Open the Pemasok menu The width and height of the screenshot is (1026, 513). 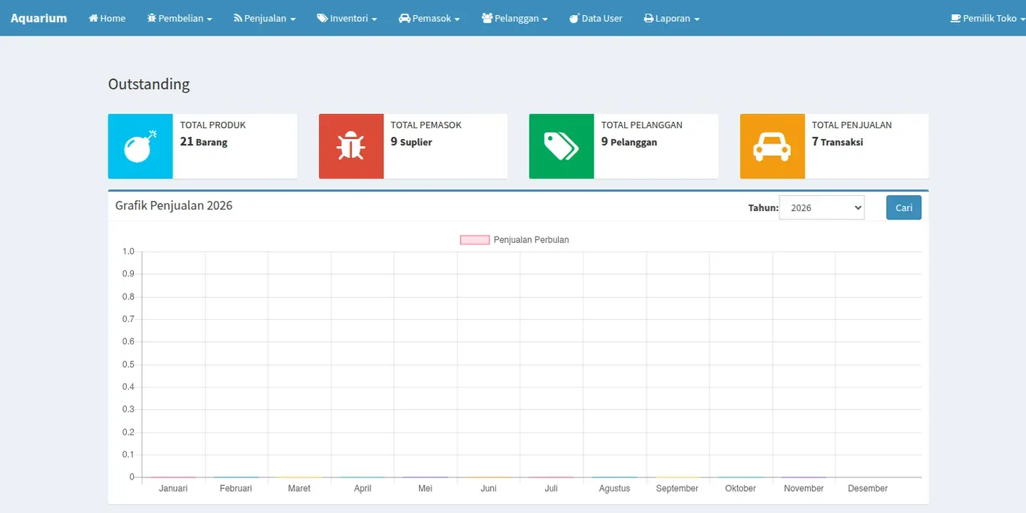(429, 19)
